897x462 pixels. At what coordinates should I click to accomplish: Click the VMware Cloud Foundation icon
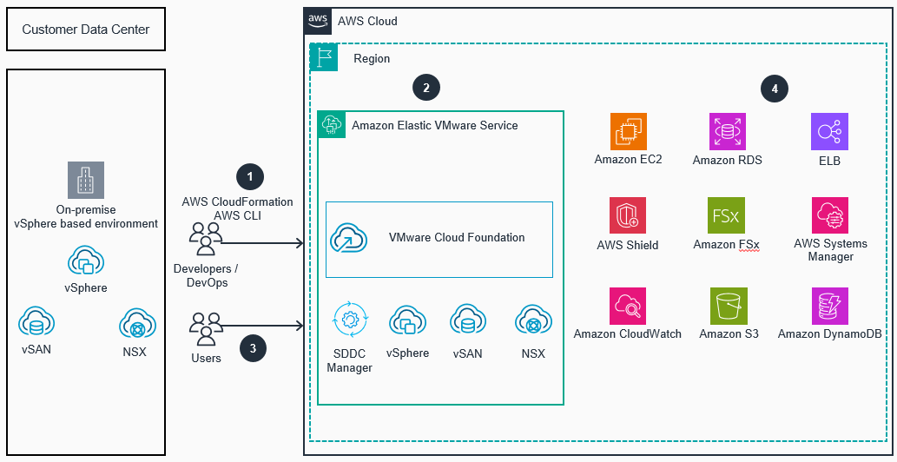point(348,238)
